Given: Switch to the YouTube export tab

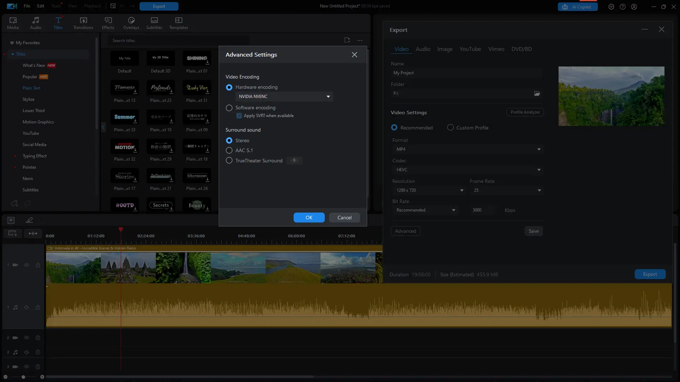Looking at the screenshot, I should coord(470,49).
